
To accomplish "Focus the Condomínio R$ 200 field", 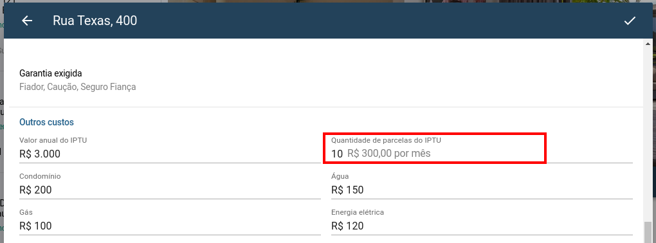I will (x=170, y=190).
